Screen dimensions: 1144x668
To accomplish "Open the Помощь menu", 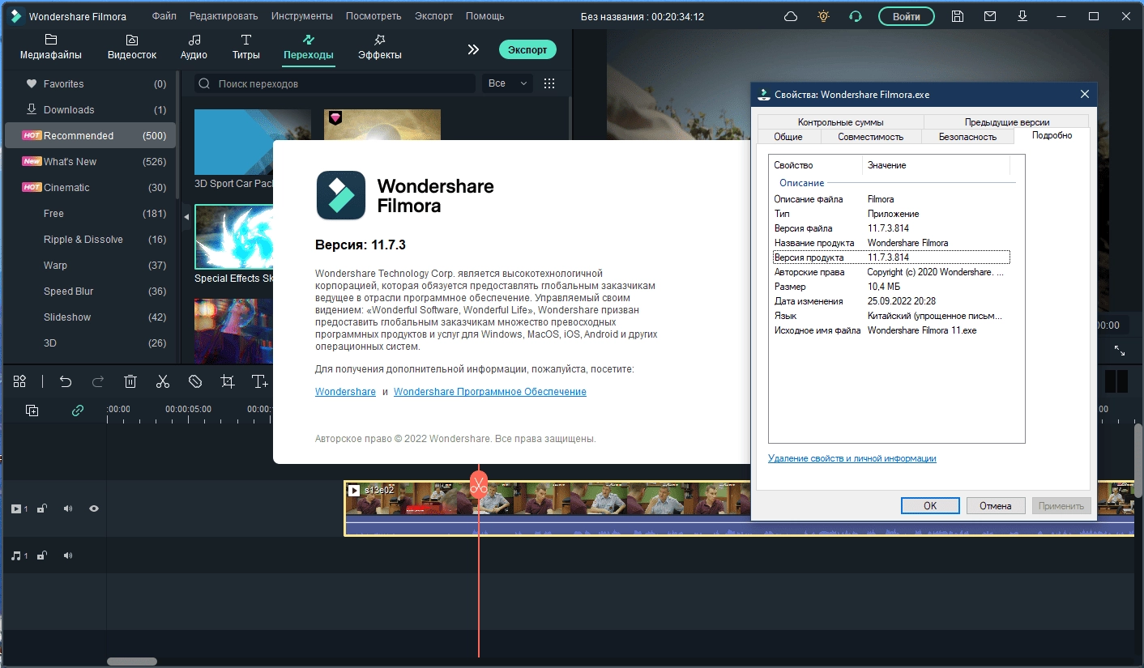I will [485, 16].
